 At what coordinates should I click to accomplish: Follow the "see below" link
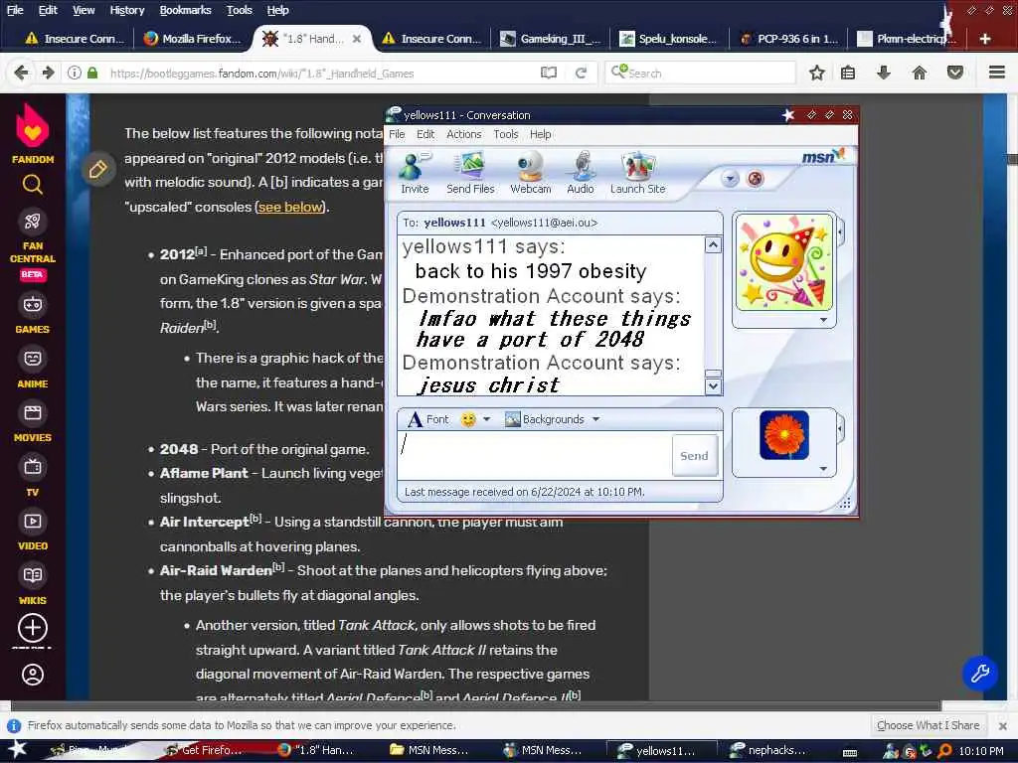290,207
